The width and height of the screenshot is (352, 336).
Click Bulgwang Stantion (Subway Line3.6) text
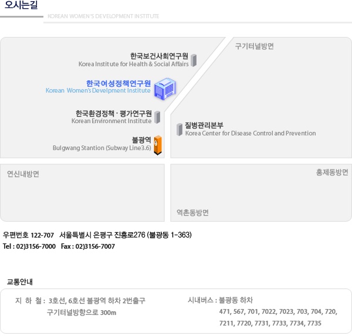coord(101,148)
